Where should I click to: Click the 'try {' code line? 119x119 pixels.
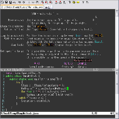click(19, 82)
